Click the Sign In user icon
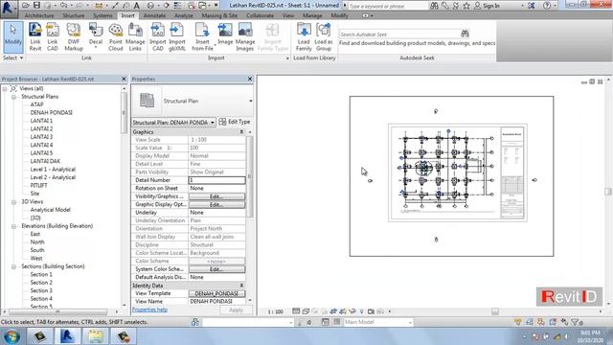613x345 pixels. (477, 6)
